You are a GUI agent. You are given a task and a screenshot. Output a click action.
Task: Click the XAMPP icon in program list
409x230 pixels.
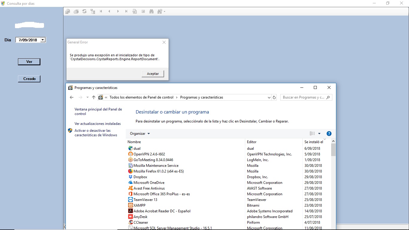130,205
